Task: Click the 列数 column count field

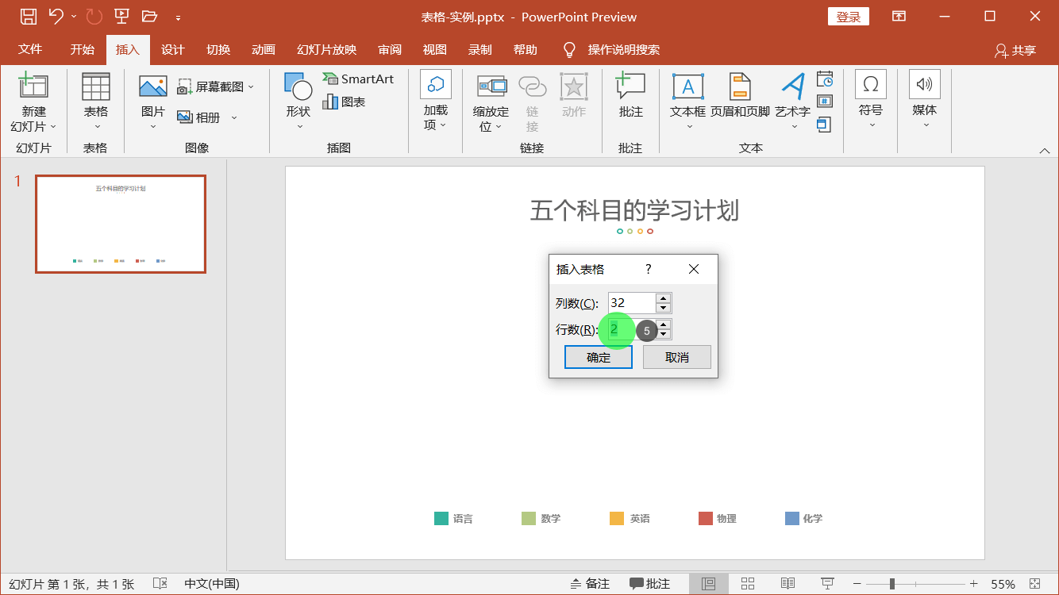Action: coord(632,303)
